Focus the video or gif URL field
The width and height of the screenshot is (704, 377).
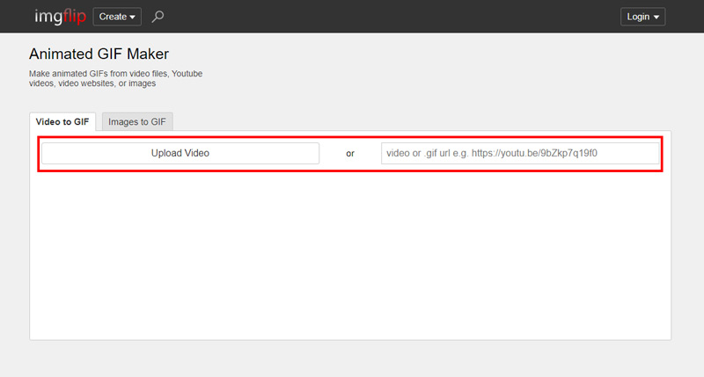[519, 153]
